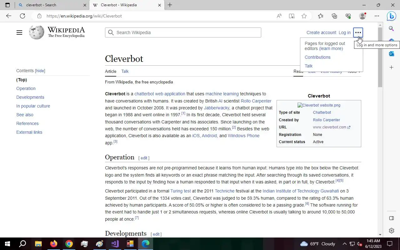Open the Bing chat sidebar button
This screenshot has height=250, width=400.
(x=391, y=16)
